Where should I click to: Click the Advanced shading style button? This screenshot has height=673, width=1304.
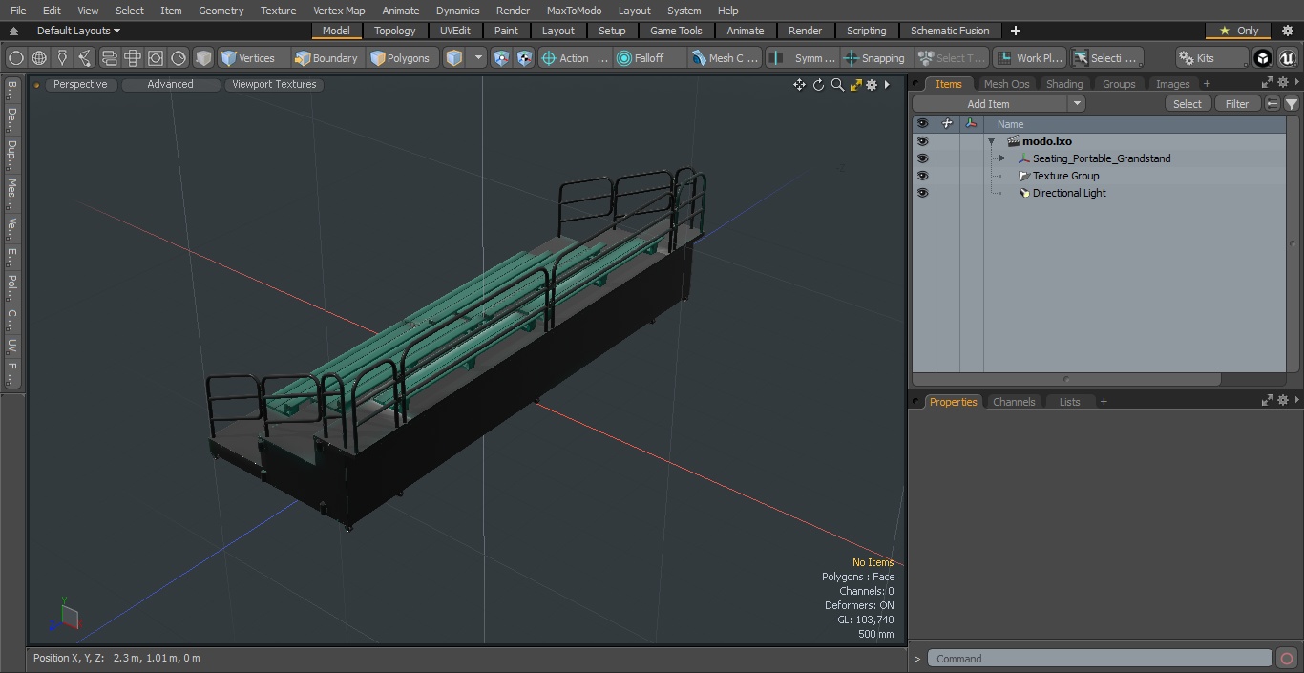(x=170, y=84)
